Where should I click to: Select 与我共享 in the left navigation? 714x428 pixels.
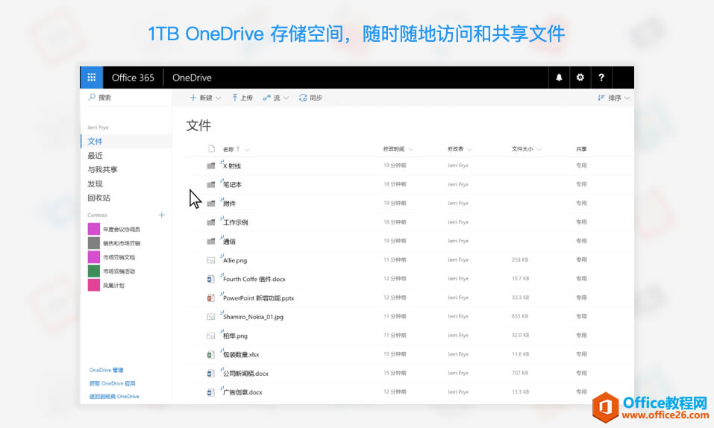[102, 169]
